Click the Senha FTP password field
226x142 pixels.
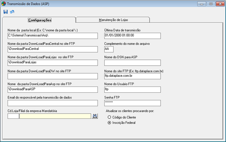(x=132, y=103)
